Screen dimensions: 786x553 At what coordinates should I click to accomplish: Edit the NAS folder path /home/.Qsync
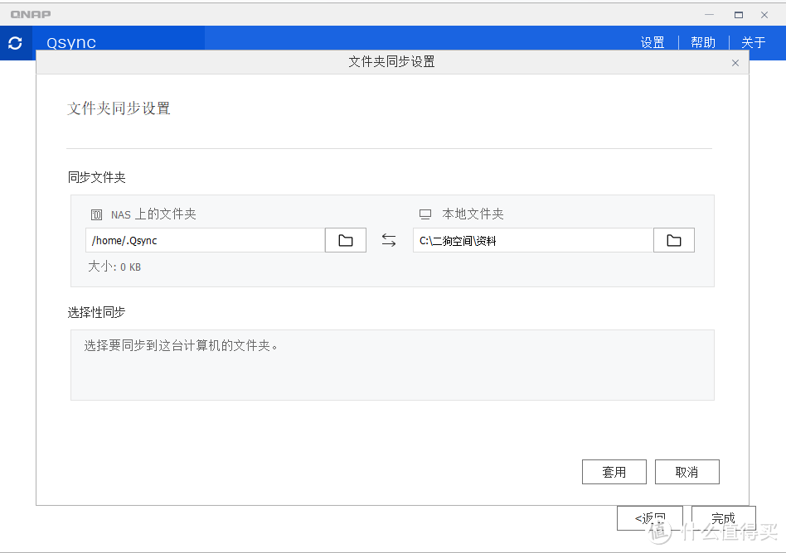pos(206,240)
